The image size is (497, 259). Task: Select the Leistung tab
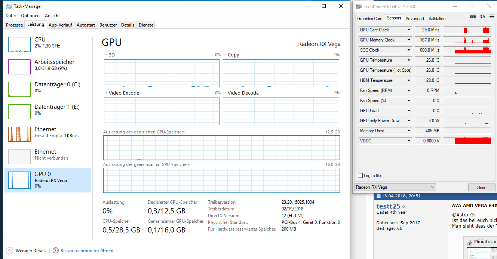click(x=36, y=25)
